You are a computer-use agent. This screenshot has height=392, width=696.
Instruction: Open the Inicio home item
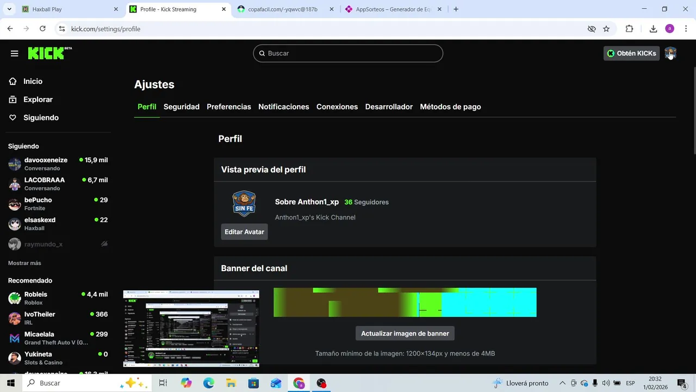click(33, 81)
